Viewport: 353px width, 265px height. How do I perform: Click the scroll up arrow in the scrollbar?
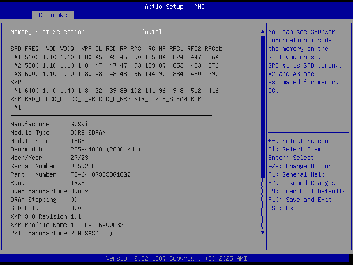(x=263, y=32)
